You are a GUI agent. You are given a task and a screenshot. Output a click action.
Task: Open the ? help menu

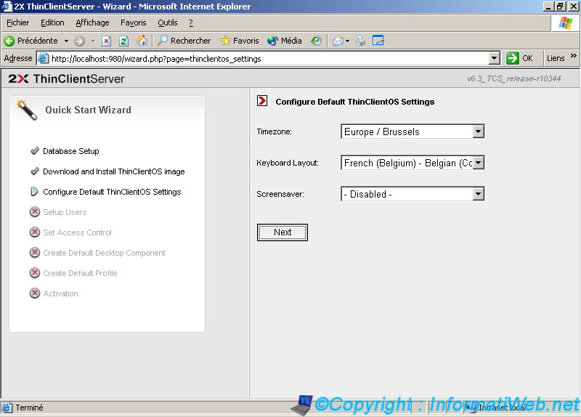[191, 23]
